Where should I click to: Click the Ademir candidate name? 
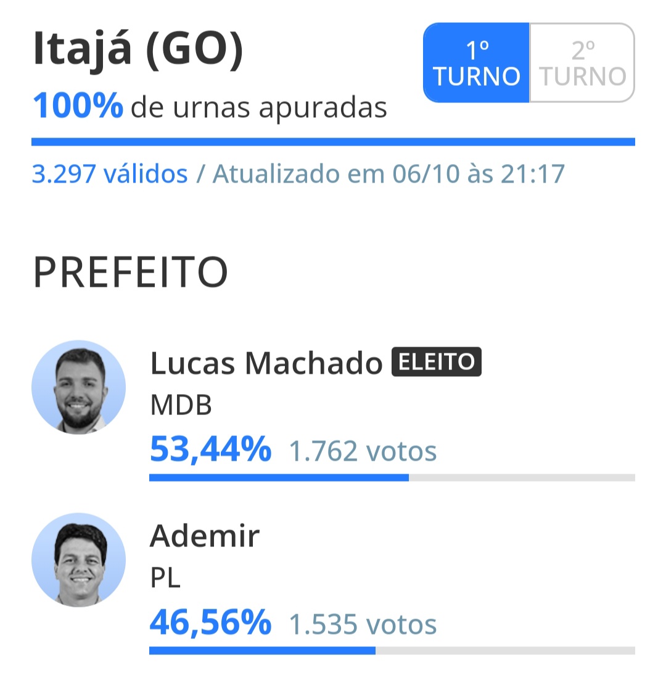(204, 536)
